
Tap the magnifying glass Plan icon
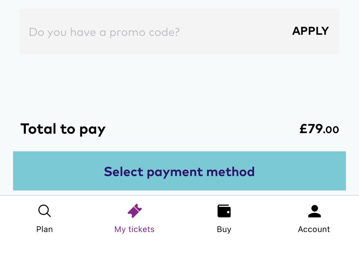point(45,211)
